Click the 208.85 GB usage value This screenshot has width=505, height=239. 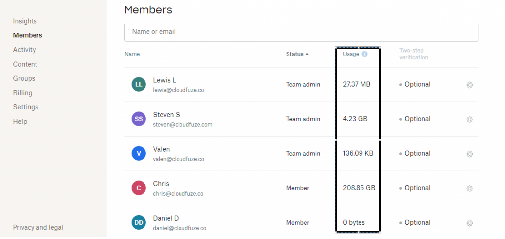point(359,188)
